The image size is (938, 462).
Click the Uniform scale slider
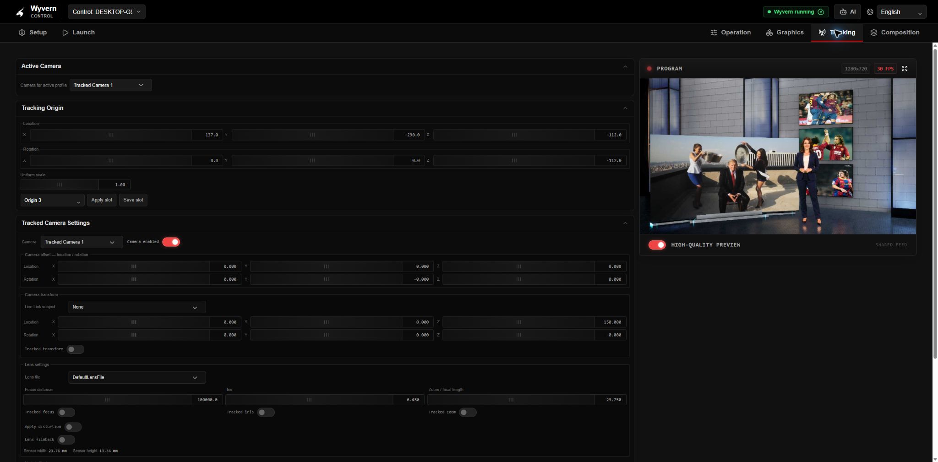click(60, 185)
